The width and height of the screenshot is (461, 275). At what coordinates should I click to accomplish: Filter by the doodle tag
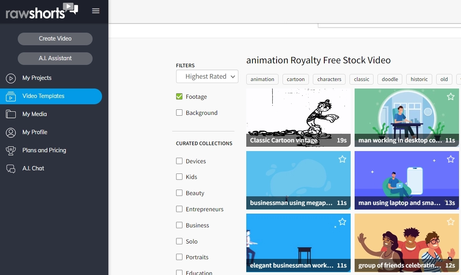coord(390,79)
